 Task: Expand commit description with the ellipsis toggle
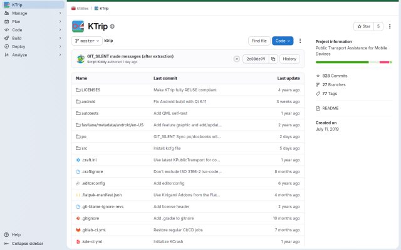[237, 59]
